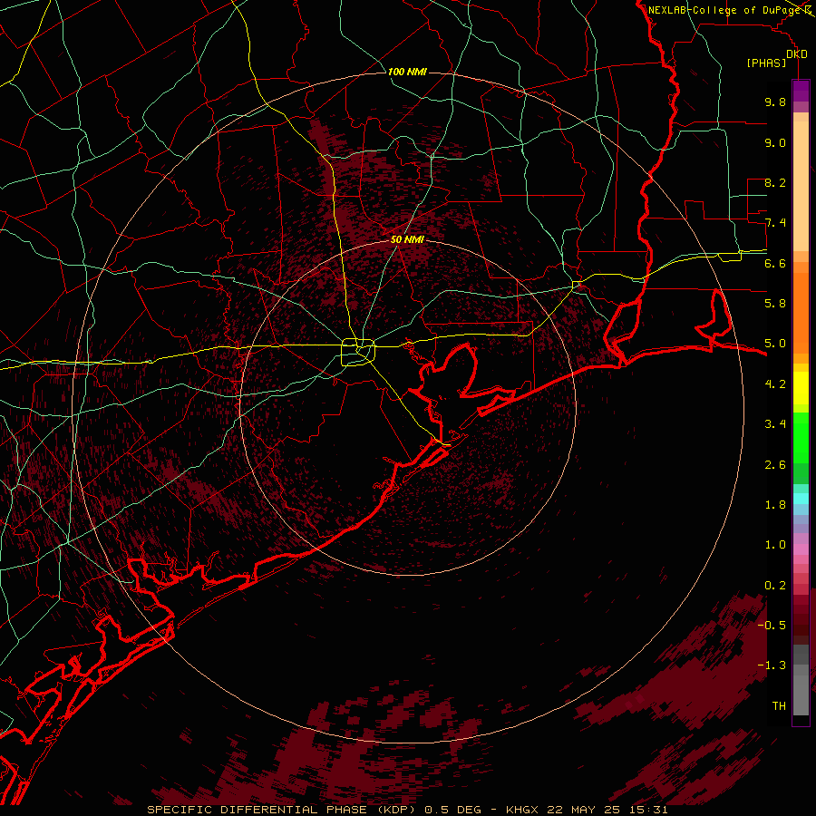The height and width of the screenshot is (816, 816).
Task: Select the 1.8 color scale label
Action: (775, 505)
